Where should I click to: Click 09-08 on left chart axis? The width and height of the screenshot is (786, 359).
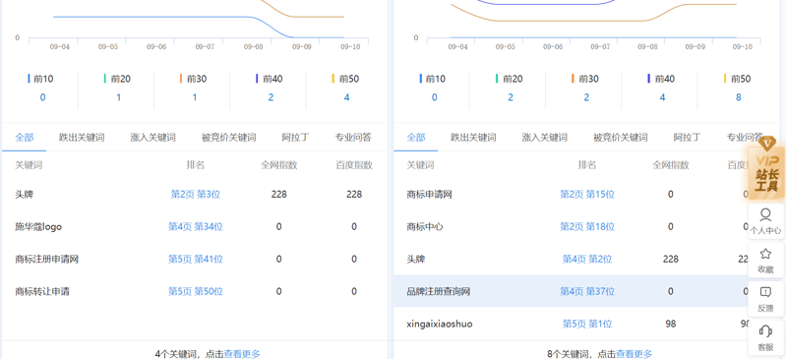(x=253, y=46)
